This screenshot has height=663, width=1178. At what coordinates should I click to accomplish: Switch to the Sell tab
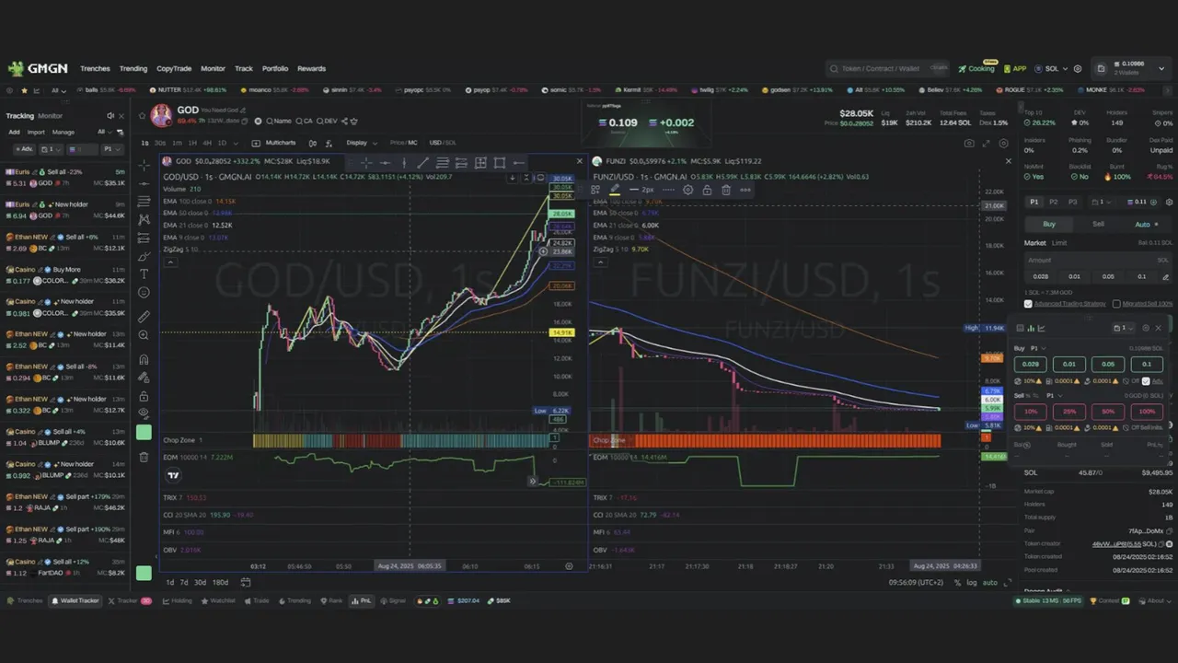[x=1098, y=224]
